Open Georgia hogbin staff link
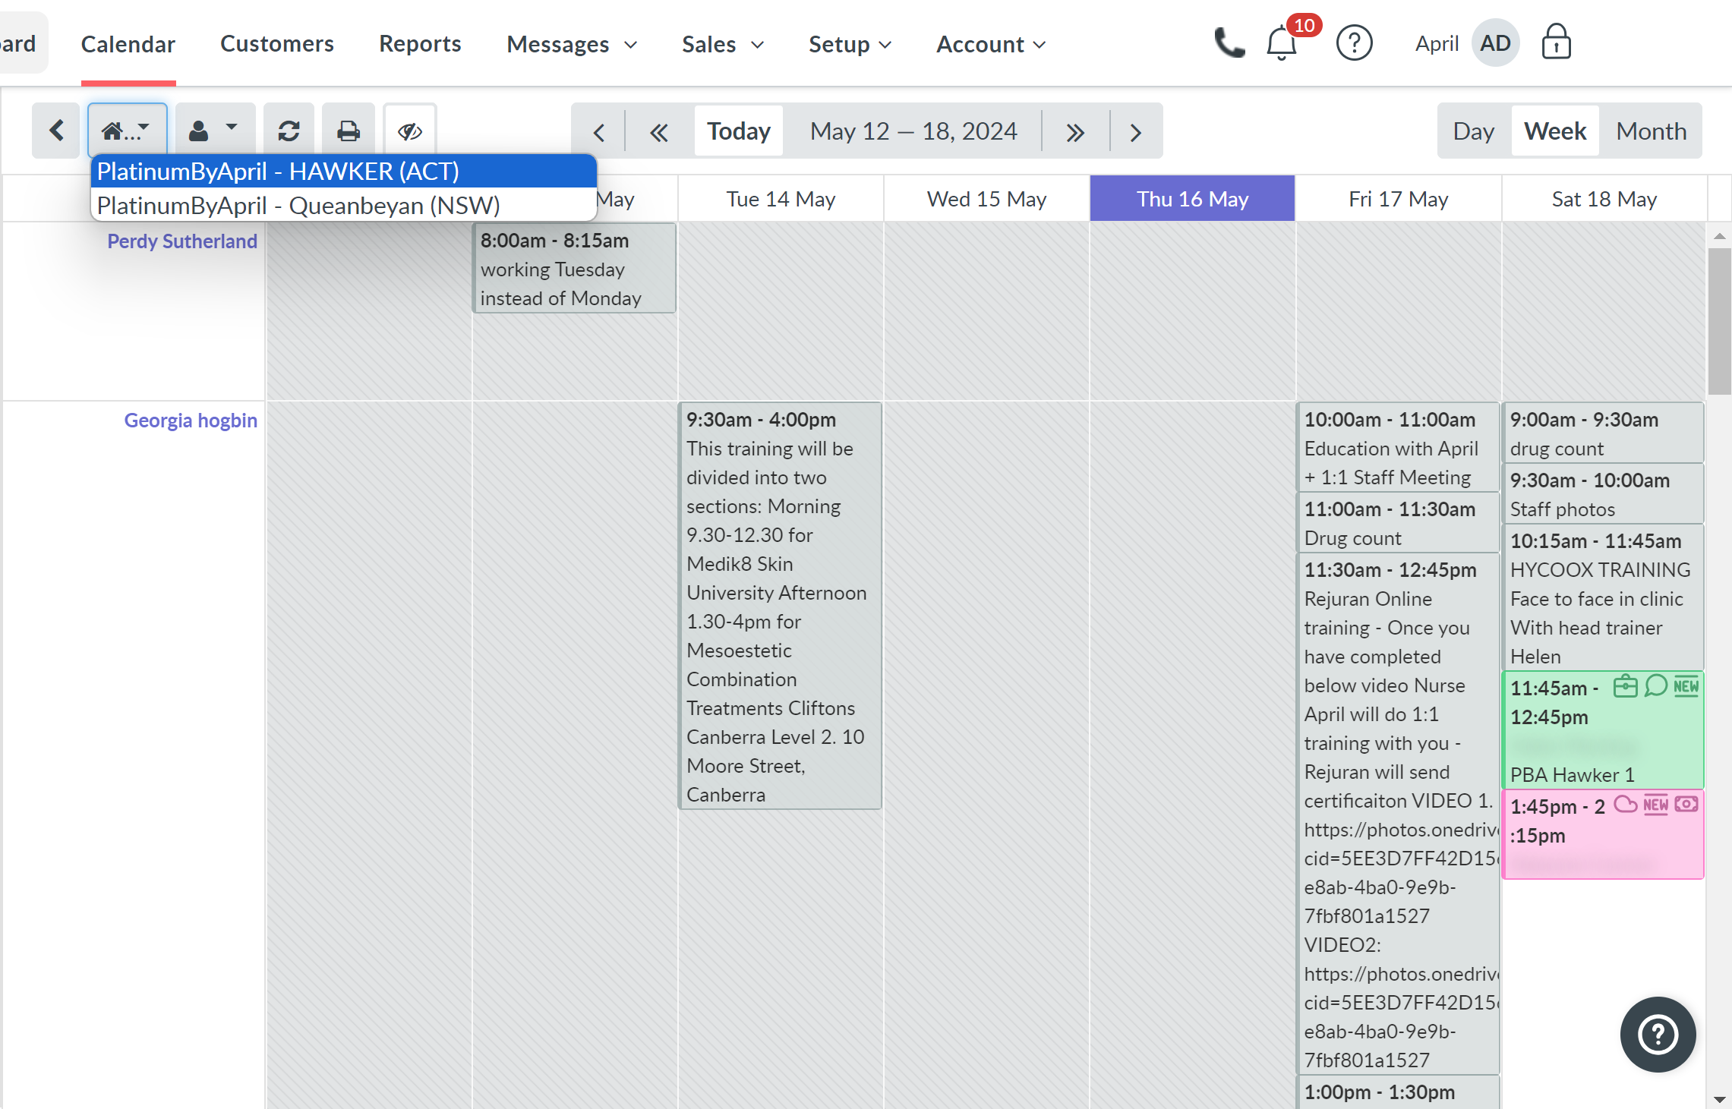 coord(191,421)
